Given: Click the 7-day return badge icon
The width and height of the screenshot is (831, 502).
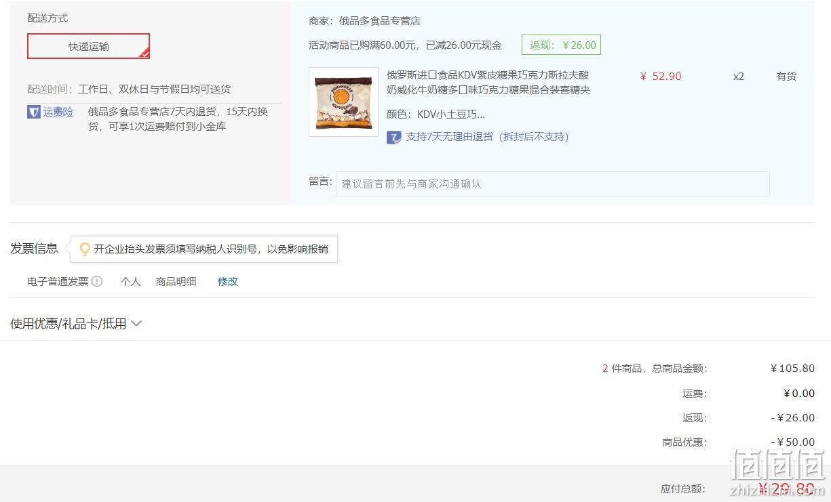Looking at the screenshot, I should point(393,137).
